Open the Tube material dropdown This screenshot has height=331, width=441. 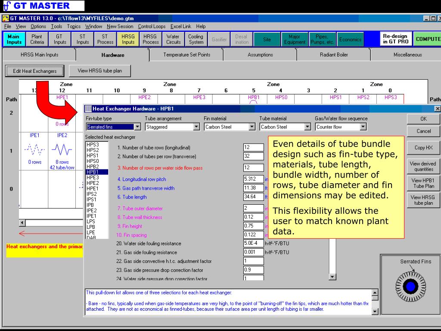tap(307, 127)
